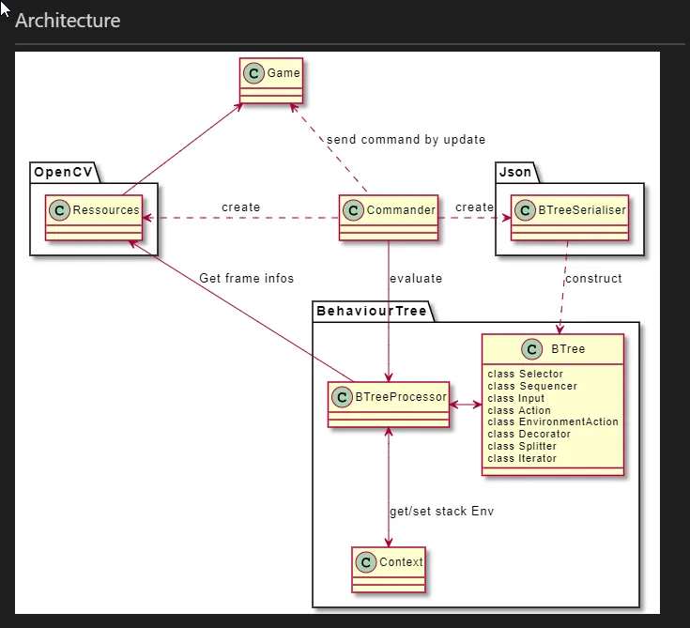The width and height of the screenshot is (690, 628).
Task: Click the Game class name
Action: point(284,73)
